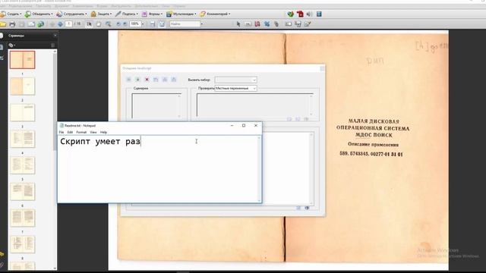Click the green globe icon top right
Image resolution: width=486 pixels, height=273 pixels.
click(290, 14)
